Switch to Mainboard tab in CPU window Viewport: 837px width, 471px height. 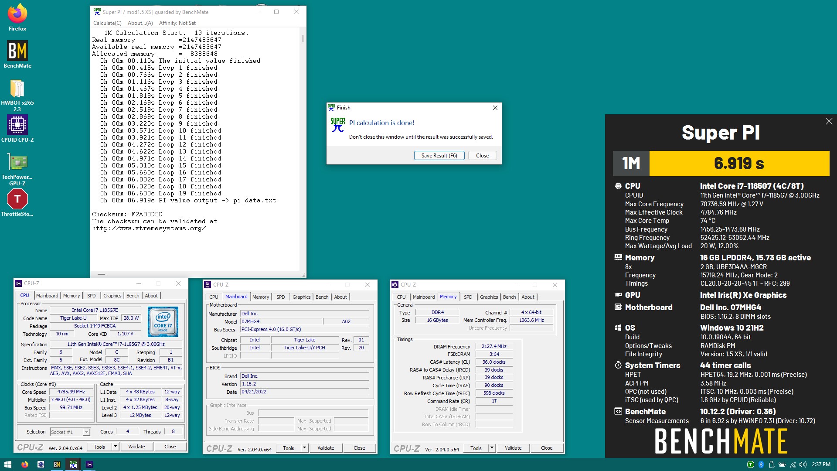47,296
